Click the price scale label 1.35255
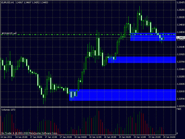Image resolution: width=185 pixels, height=139 pixels. pyautogui.click(x=181, y=10)
